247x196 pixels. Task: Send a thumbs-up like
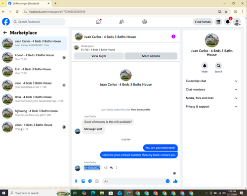[x=175, y=181]
